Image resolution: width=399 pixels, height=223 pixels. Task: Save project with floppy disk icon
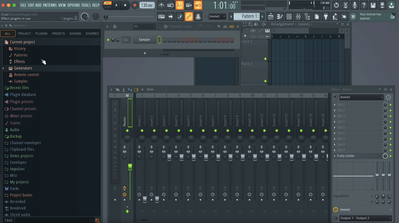[373, 5]
